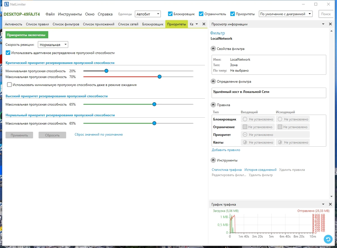
Task: Click high priority 65% slider handle
Action: [x=154, y=104]
